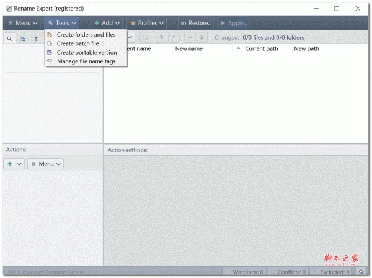Click the Manage file name tags icon
Image resolution: width=372 pixels, height=278 pixels.
coord(50,61)
